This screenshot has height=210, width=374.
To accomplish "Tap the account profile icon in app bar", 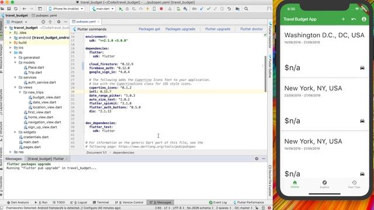I will 363,19.
